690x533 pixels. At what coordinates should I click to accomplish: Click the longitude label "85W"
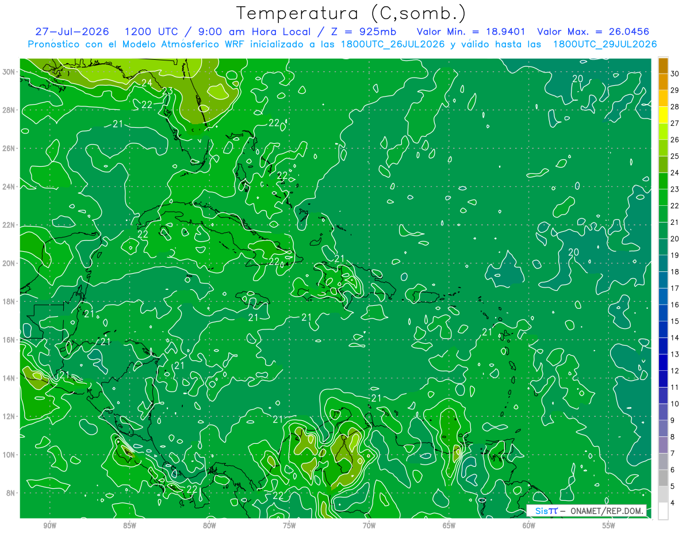pyautogui.click(x=129, y=526)
